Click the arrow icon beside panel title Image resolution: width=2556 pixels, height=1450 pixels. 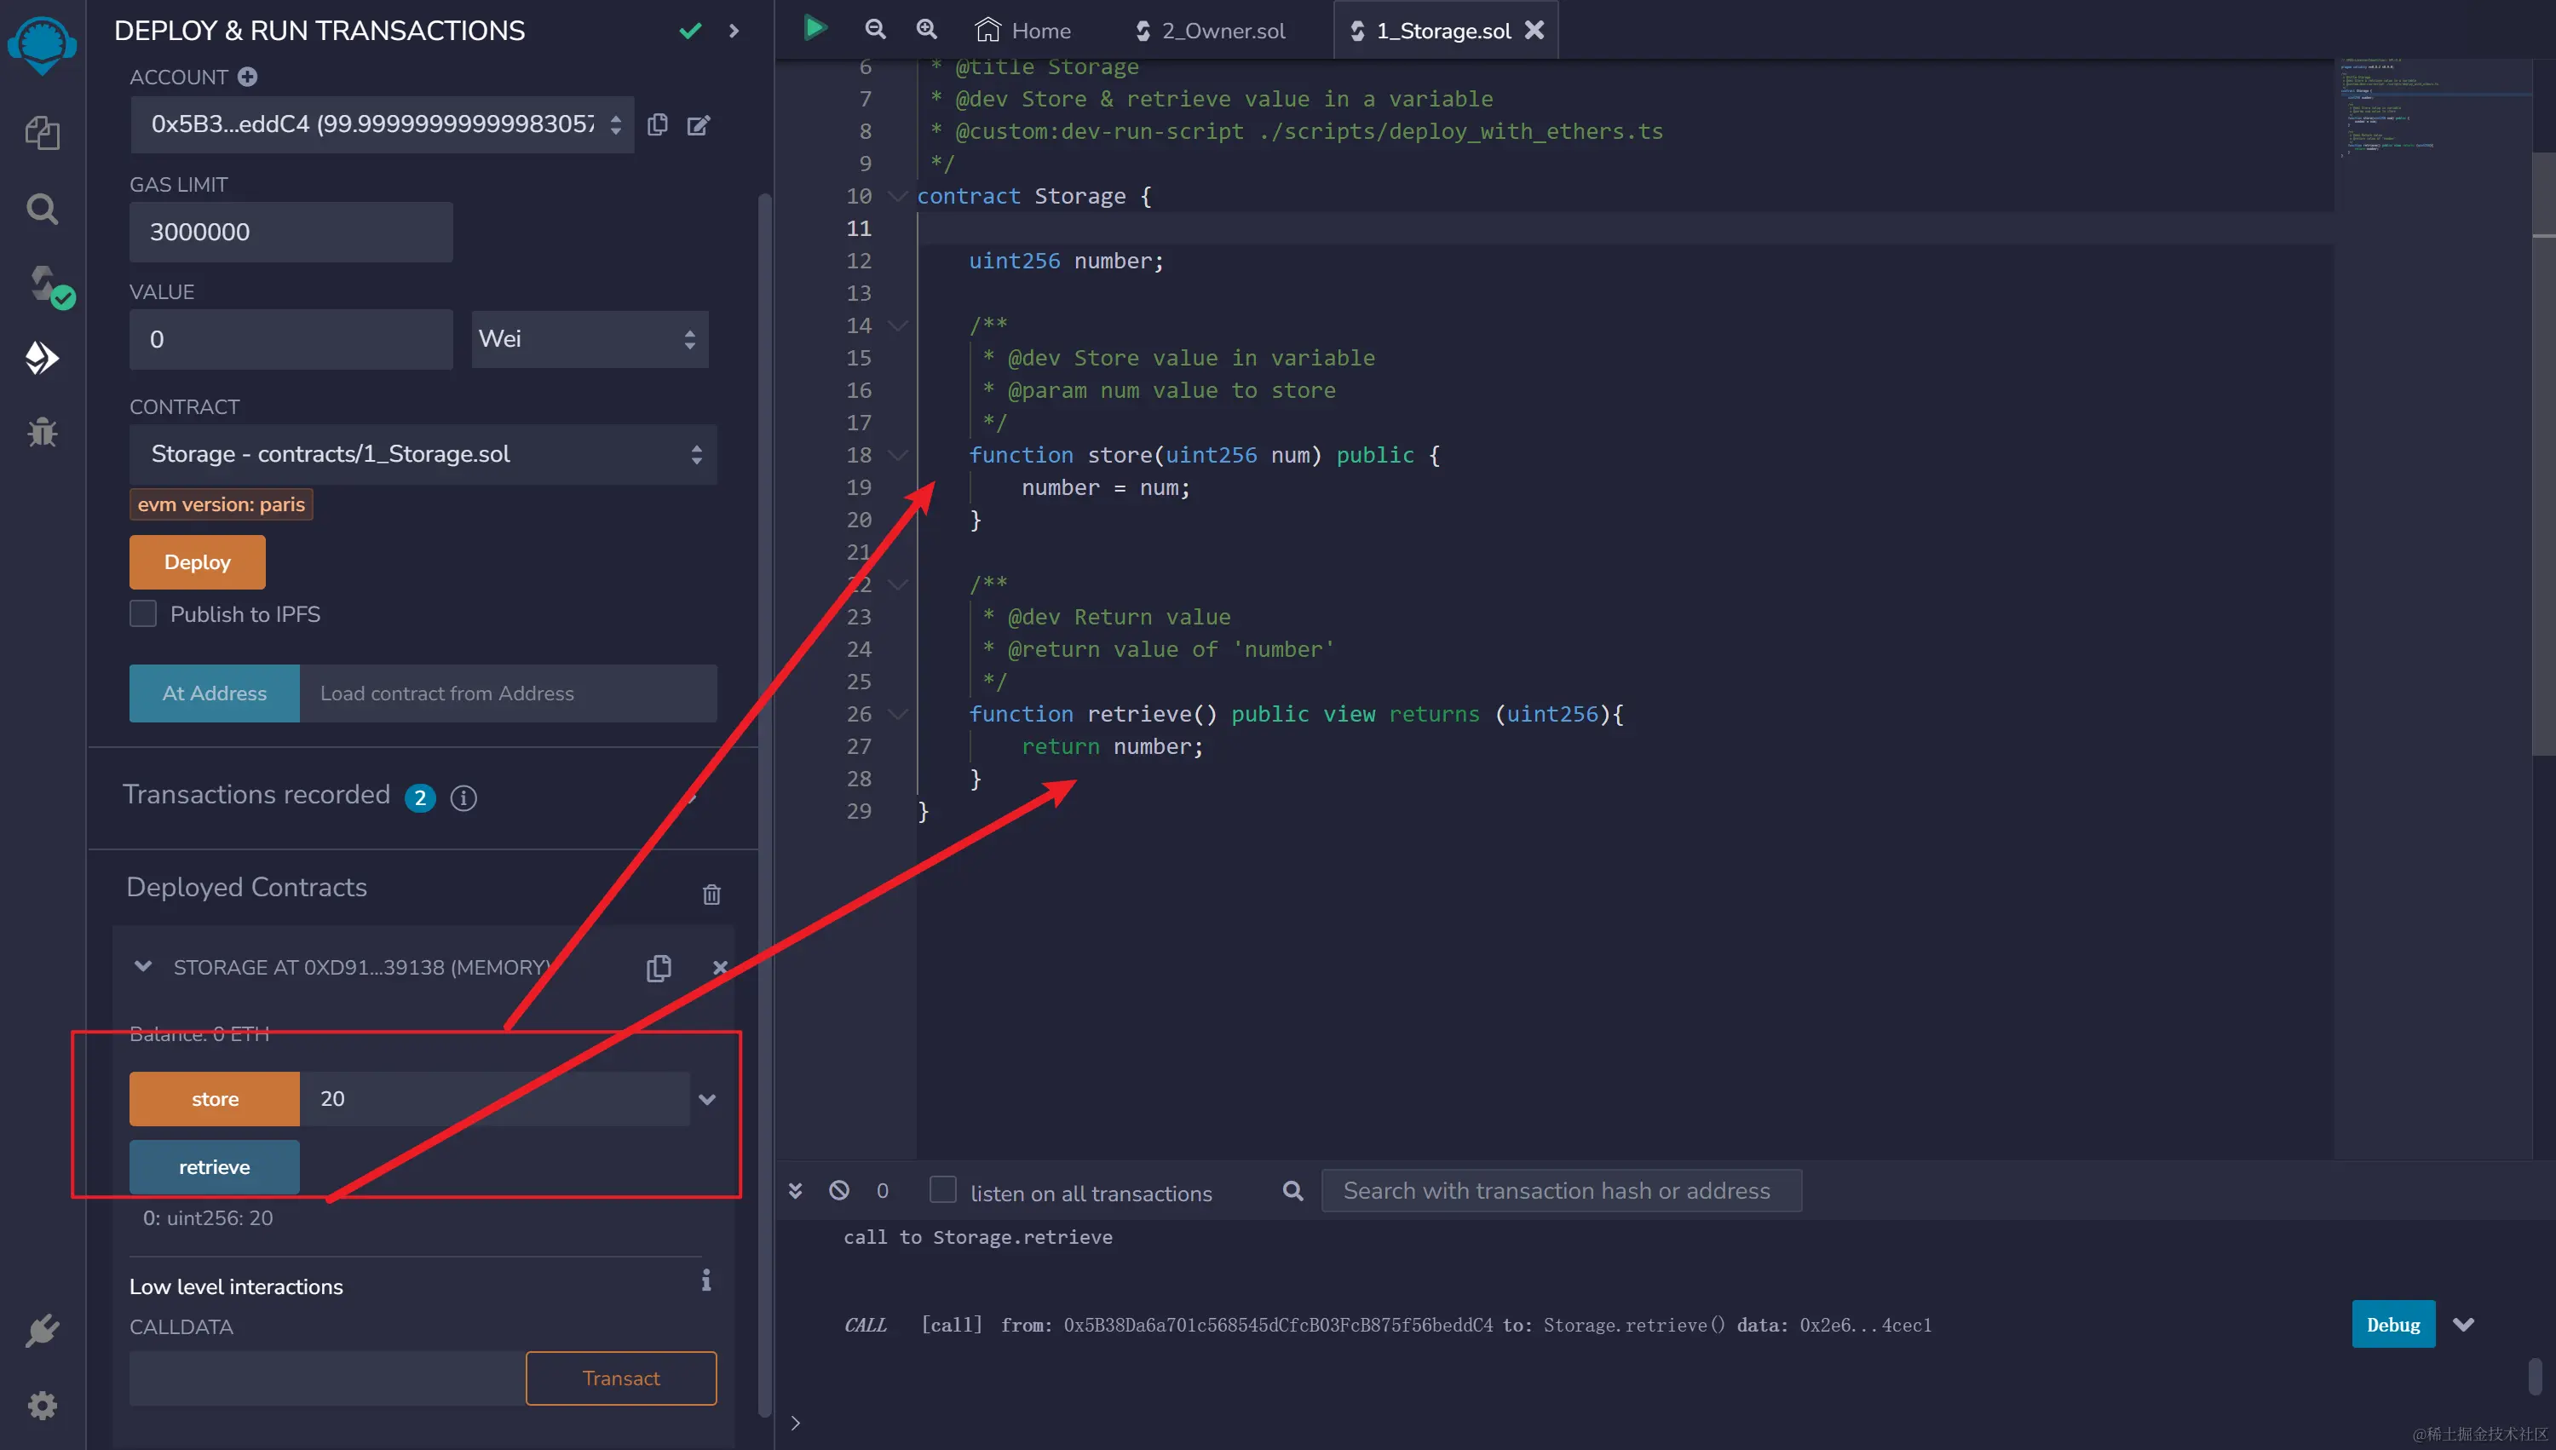pyautogui.click(x=734, y=31)
